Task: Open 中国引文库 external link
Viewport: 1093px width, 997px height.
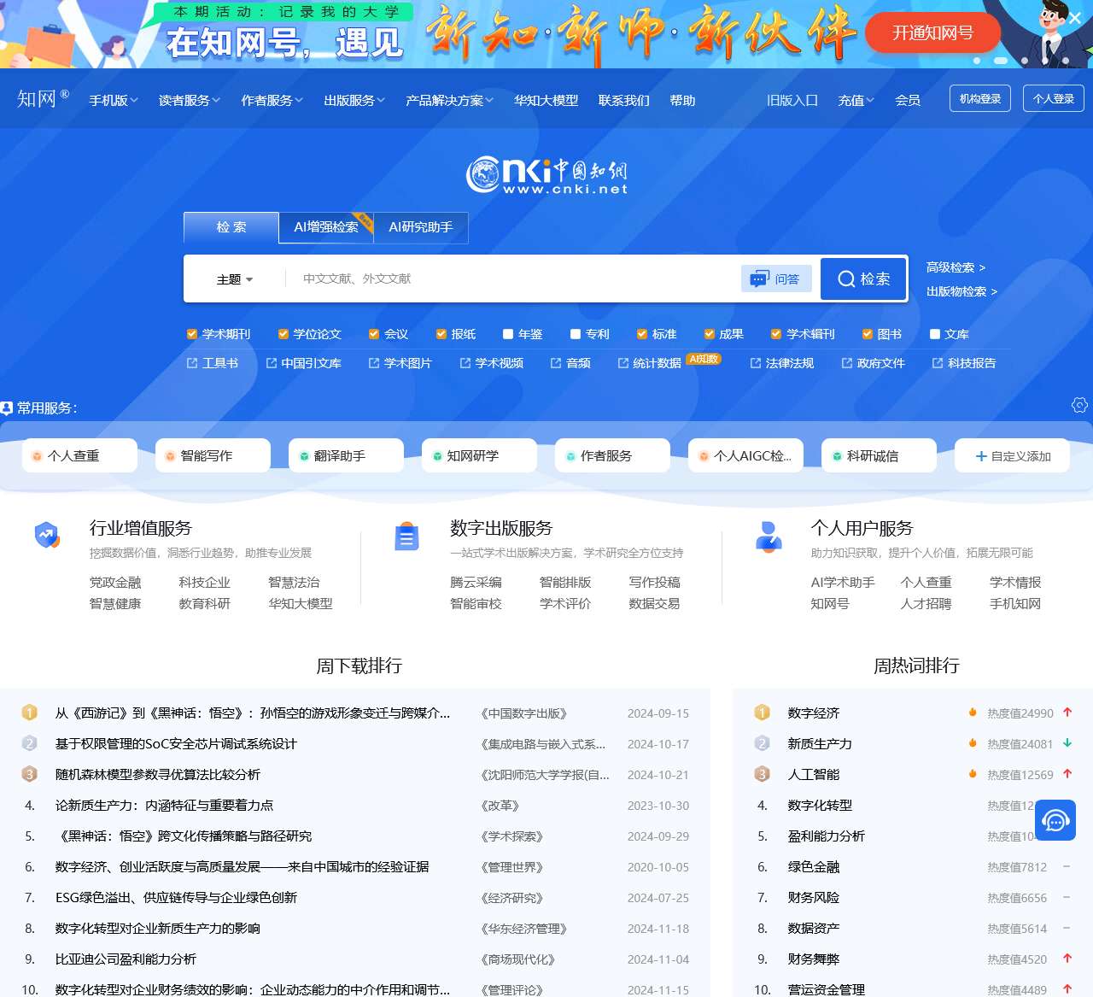Action: tap(303, 363)
